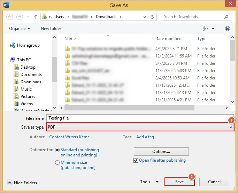Click file list scroll up arrow
The width and height of the screenshot is (238, 193).
[x=232, y=37]
